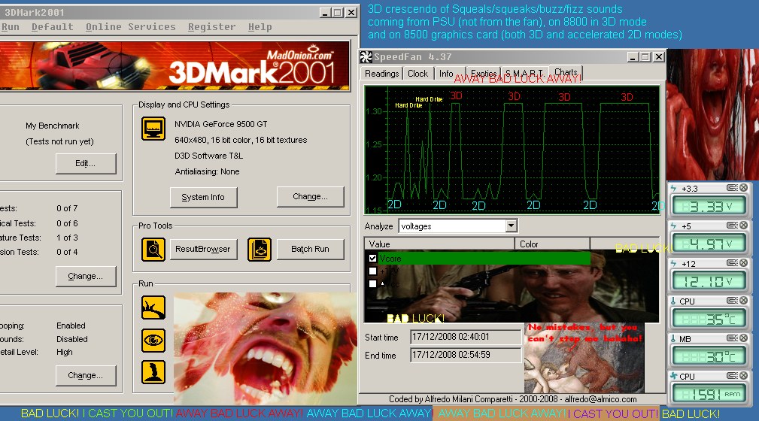The image size is (759, 421).
Task: Maximize the 3DMark2001 window
Action: coord(339,13)
